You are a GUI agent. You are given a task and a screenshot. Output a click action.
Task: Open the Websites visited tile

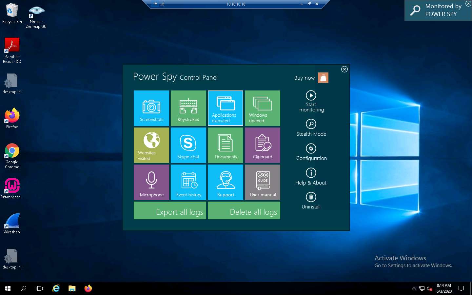coord(151,145)
